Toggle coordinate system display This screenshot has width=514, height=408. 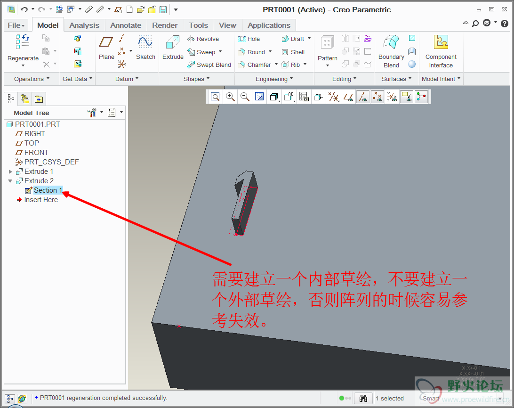point(392,97)
